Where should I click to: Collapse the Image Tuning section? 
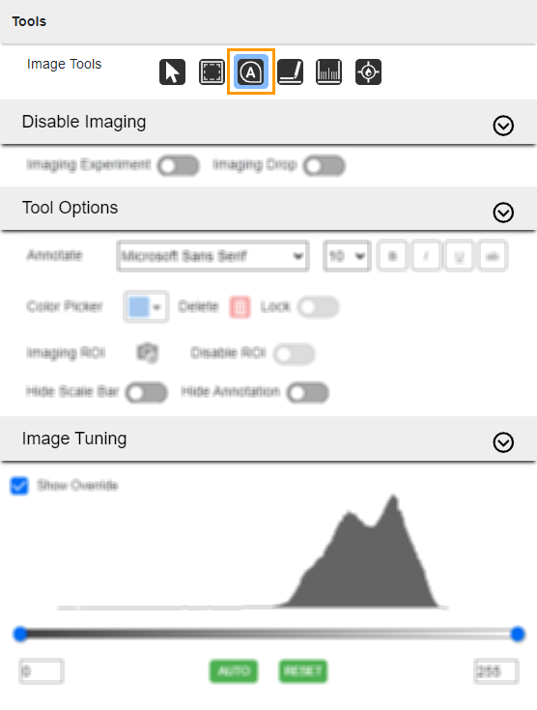(503, 442)
